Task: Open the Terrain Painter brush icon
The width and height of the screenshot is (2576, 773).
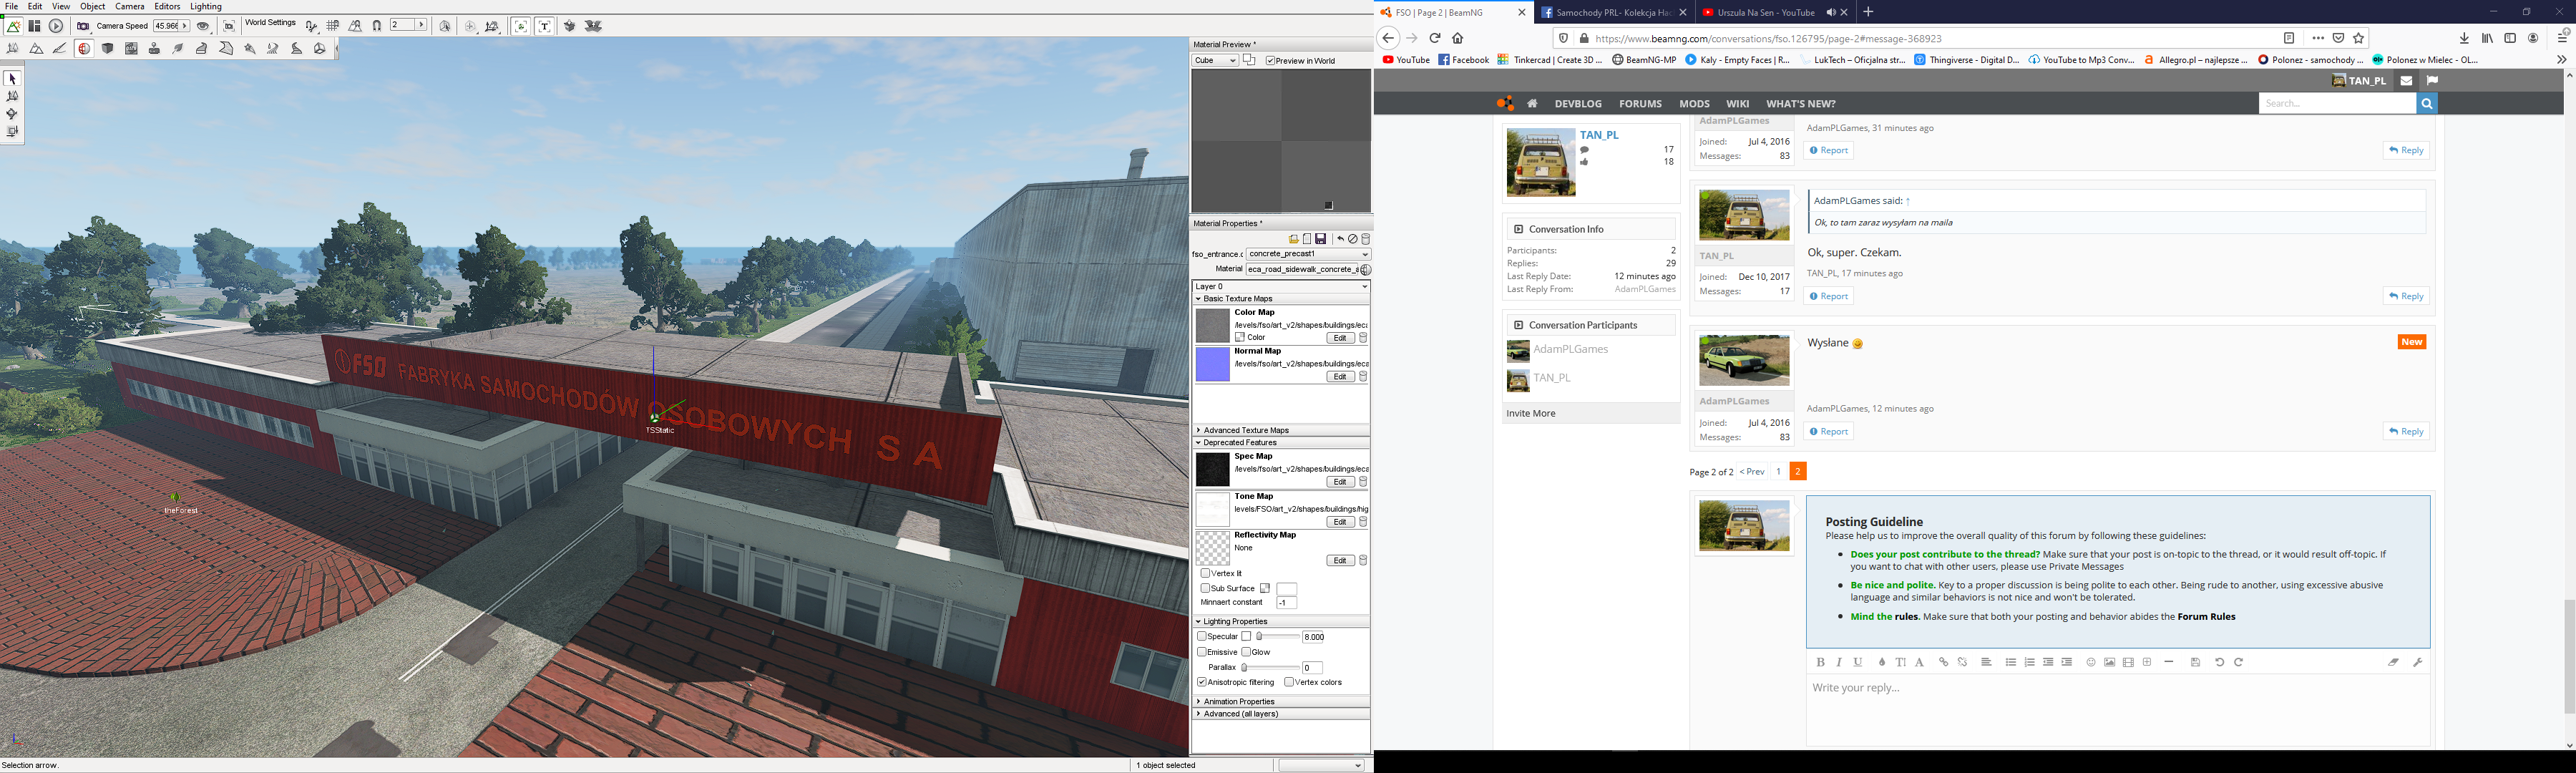Action: point(60,48)
